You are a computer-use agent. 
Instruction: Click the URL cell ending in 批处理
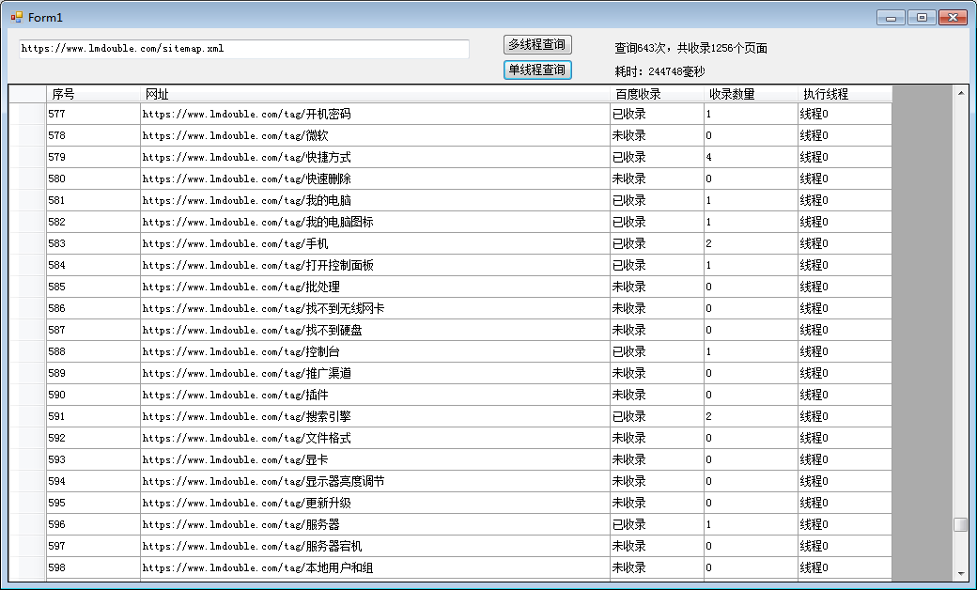(x=375, y=287)
